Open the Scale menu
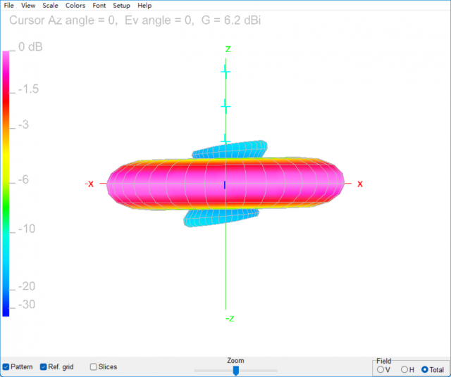 coord(50,6)
